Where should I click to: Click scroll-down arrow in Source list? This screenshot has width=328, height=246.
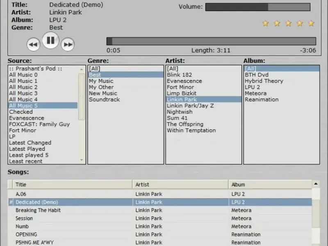(x=82, y=160)
